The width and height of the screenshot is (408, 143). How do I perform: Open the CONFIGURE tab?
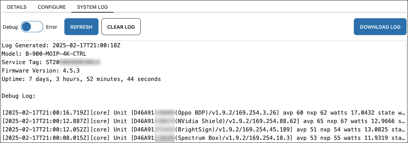click(x=52, y=7)
